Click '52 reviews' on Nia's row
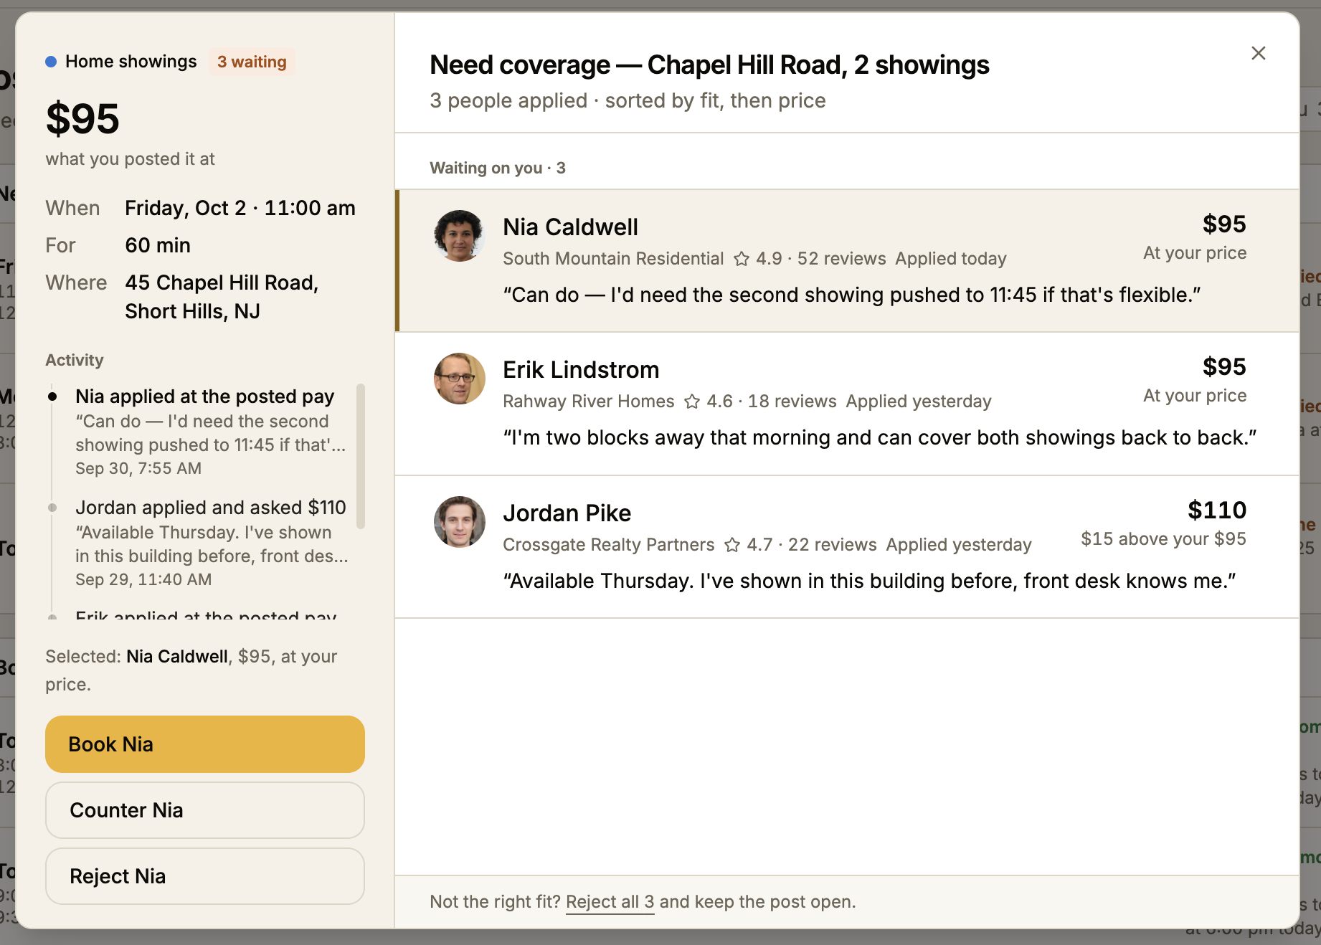Viewport: 1321px width, 945px height. click(842, 259)
